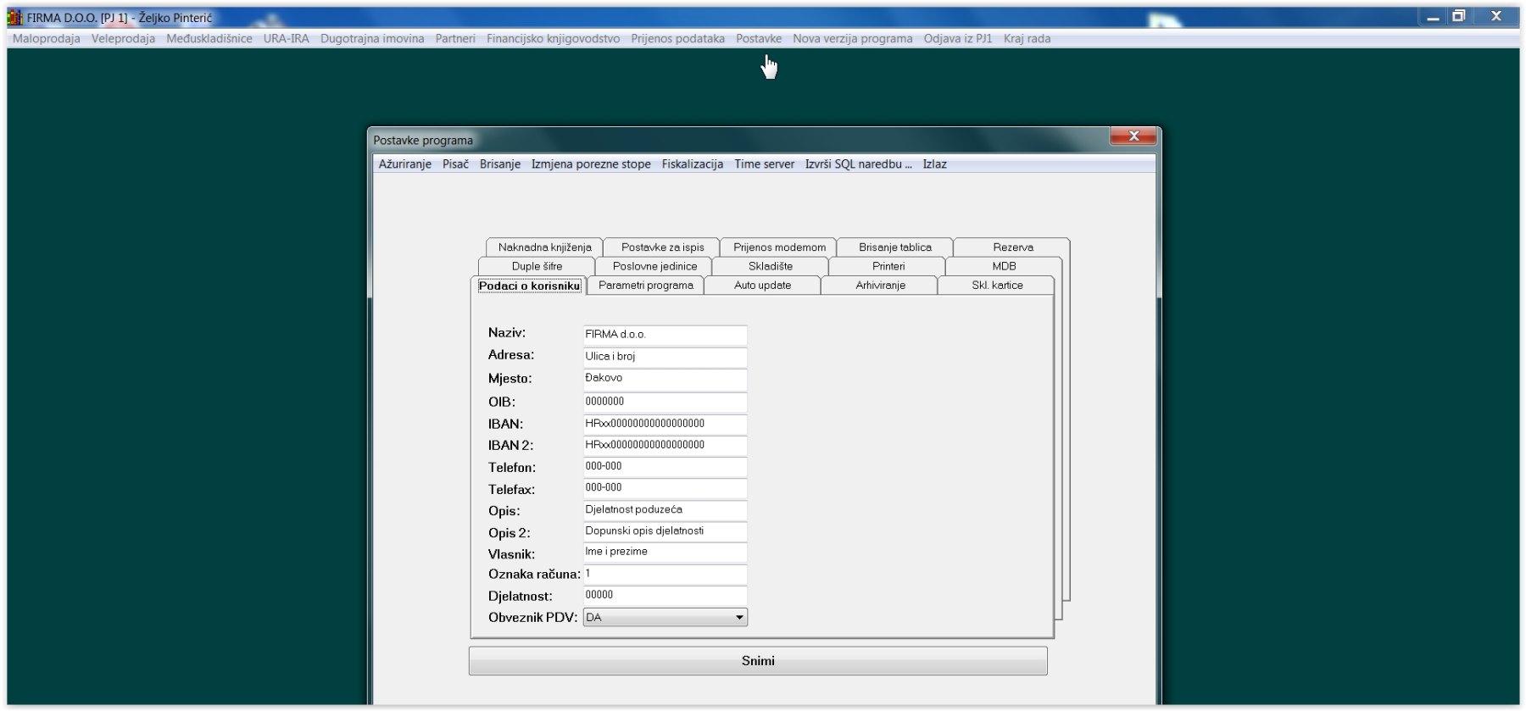Focus the OIB text field
The image size is (1526, 711).
tap(665, 402)
